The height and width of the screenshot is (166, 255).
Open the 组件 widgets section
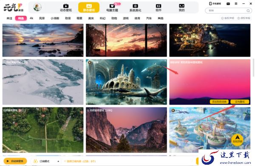pos(159,8)
